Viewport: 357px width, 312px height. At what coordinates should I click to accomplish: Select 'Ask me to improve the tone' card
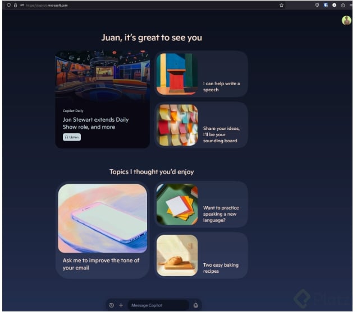(103, 230)
